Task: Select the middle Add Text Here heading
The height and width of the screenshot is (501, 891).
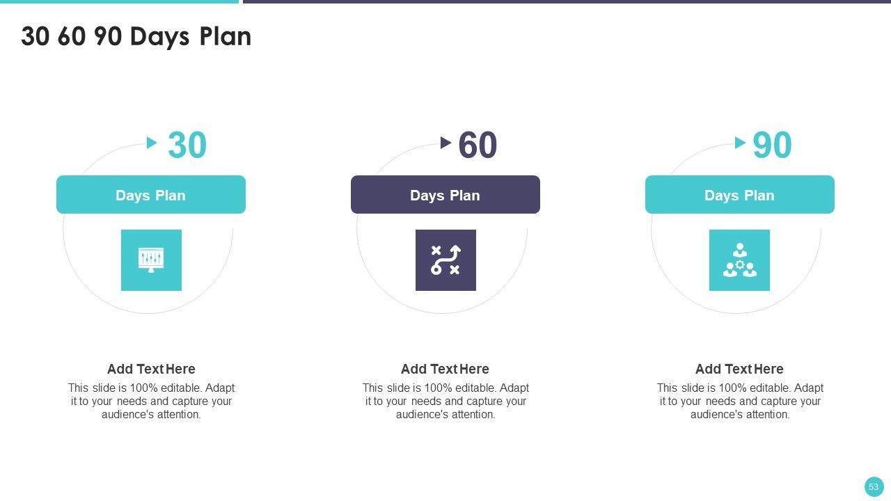Action: [x=445, y=369]
